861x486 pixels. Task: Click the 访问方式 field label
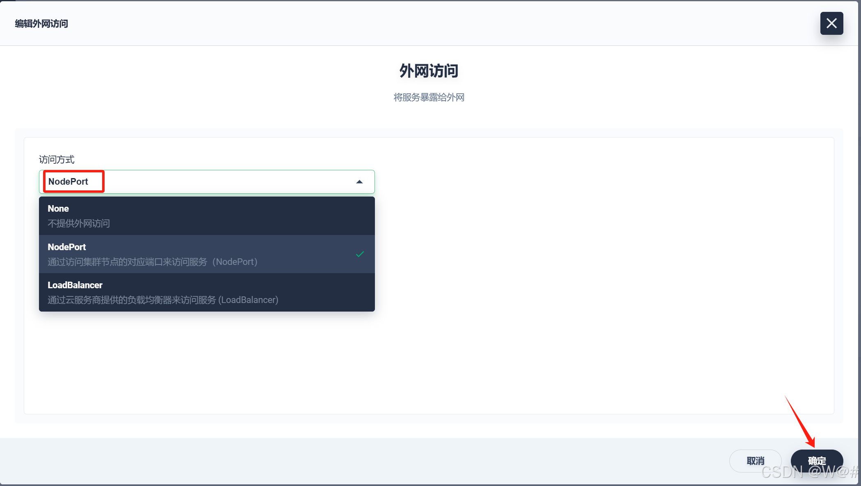57,160
